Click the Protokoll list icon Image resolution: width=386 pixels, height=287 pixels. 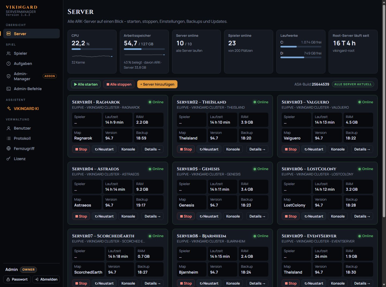click(x=9, y=138)
